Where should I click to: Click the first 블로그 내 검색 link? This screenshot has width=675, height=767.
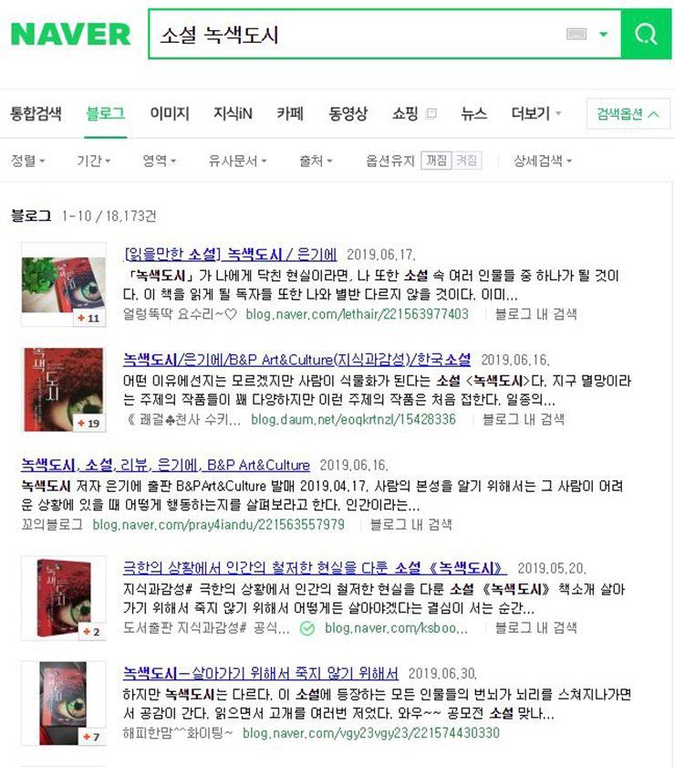[536, 314]
